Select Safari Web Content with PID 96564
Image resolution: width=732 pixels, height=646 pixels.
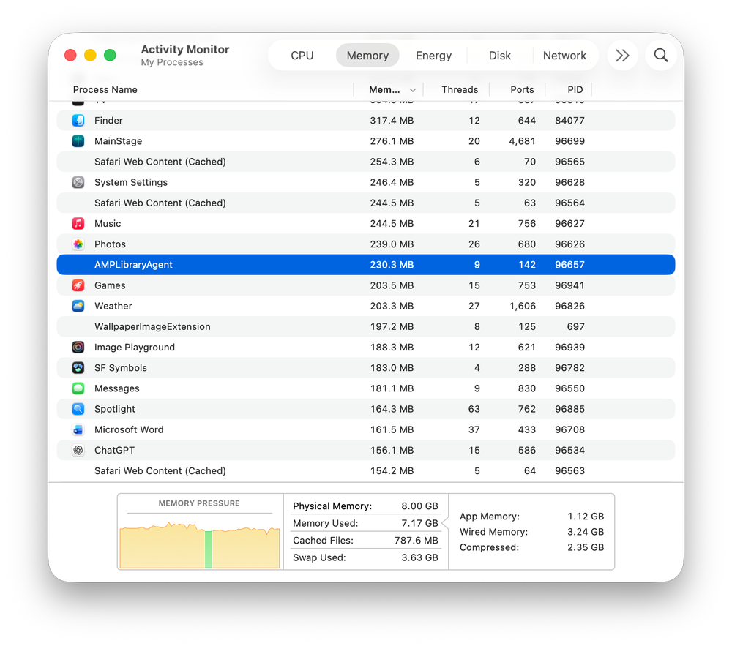tap(366, 203)
